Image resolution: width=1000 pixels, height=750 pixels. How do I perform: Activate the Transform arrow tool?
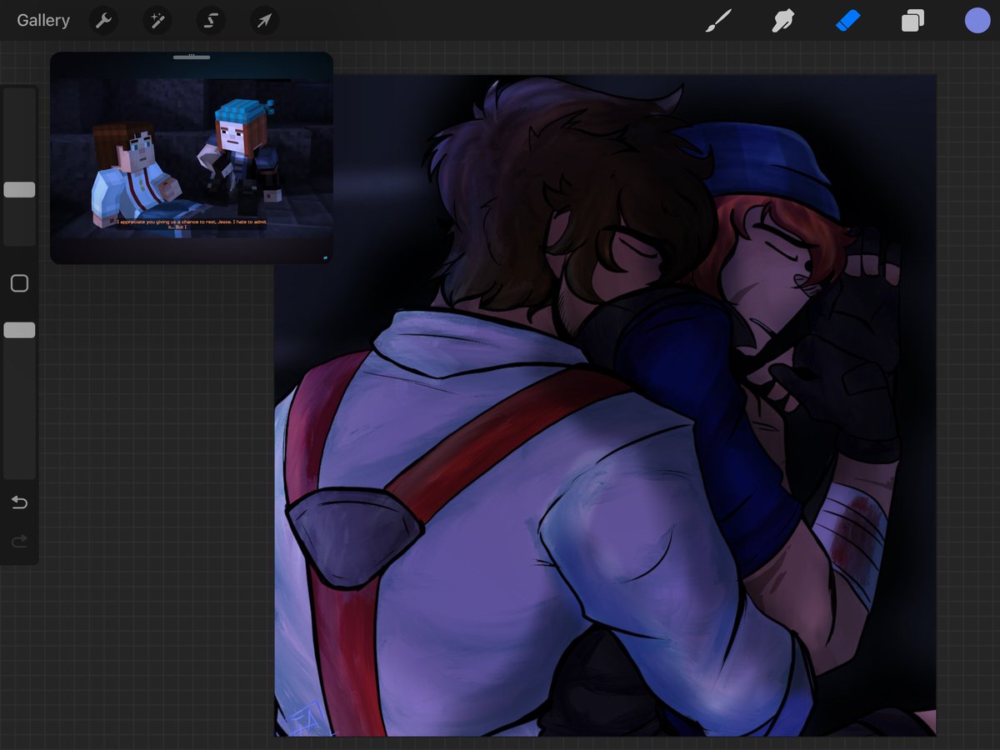point(264,21)
